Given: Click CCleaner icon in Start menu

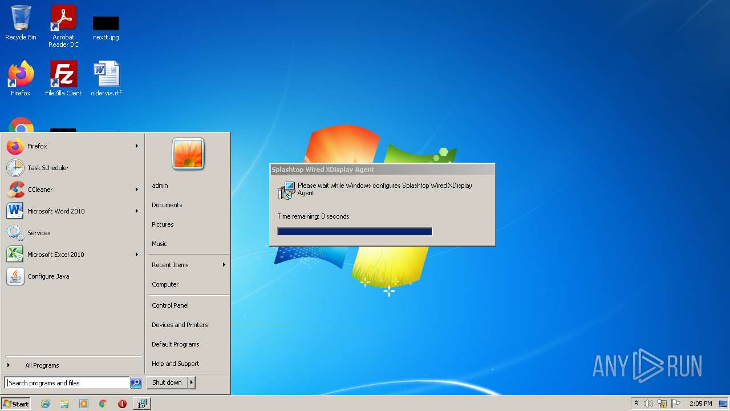Looking at the screenshot, I should tap(15, 190).
